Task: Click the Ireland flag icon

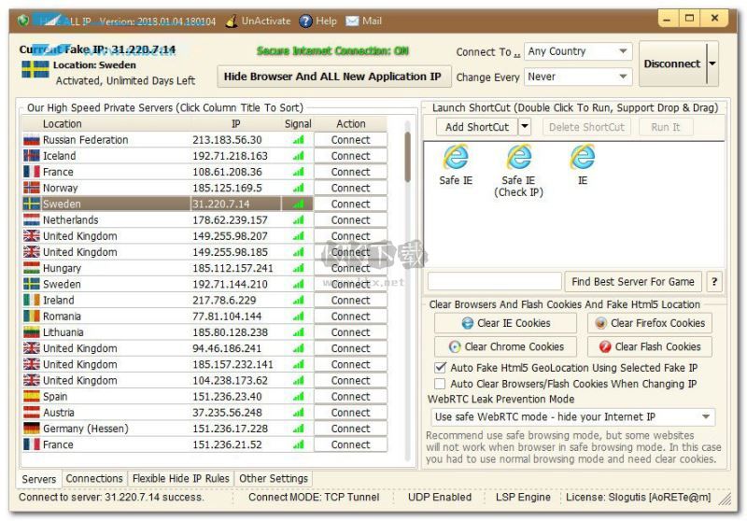Action: click(x=32, y=300)
